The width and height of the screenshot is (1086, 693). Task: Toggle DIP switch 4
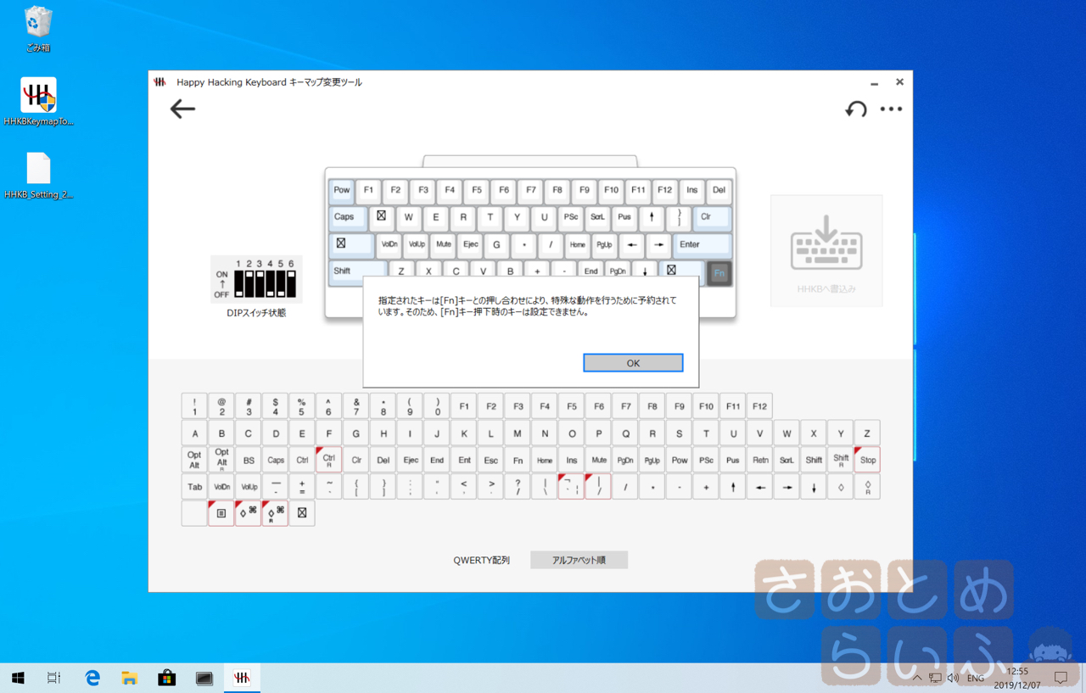tap(270, 284)
